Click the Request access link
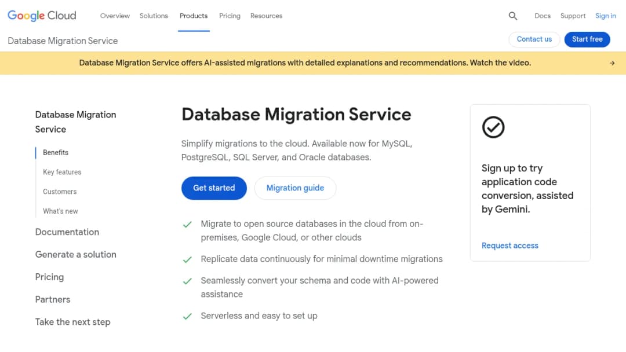Screen dimensions: 626x352 510,245
